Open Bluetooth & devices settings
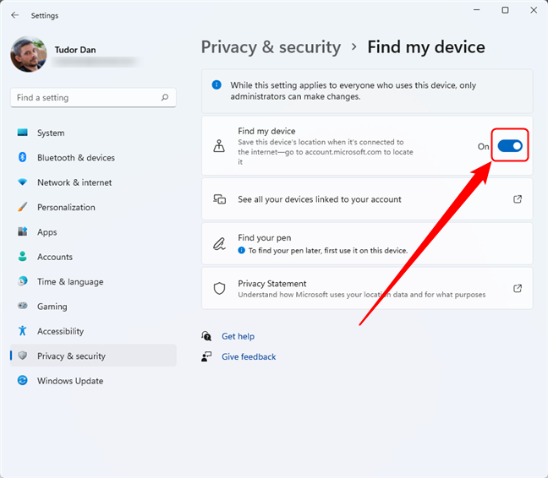The height and width of the screenshot is (478, 548). pos(93,158)
